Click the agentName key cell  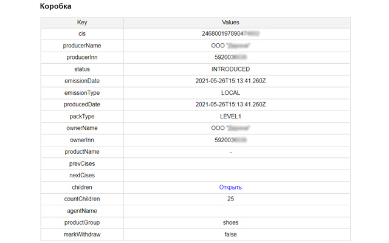[x=82, y=210]
